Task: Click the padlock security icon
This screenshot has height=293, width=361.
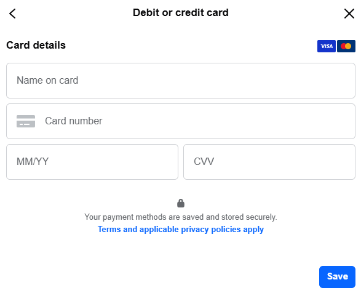Action: [x=181, y=203]
